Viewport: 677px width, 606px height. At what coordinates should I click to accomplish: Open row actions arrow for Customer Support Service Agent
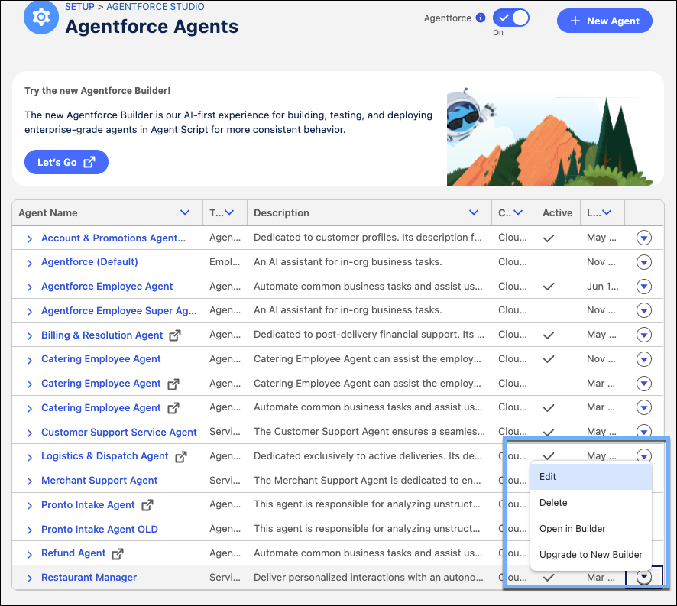[643, 431]
